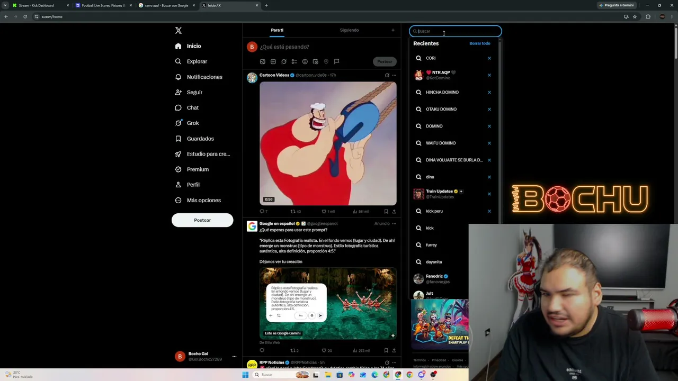678x381 pixels.
Task: Add a poll to the post
Action: coord(295,61)
